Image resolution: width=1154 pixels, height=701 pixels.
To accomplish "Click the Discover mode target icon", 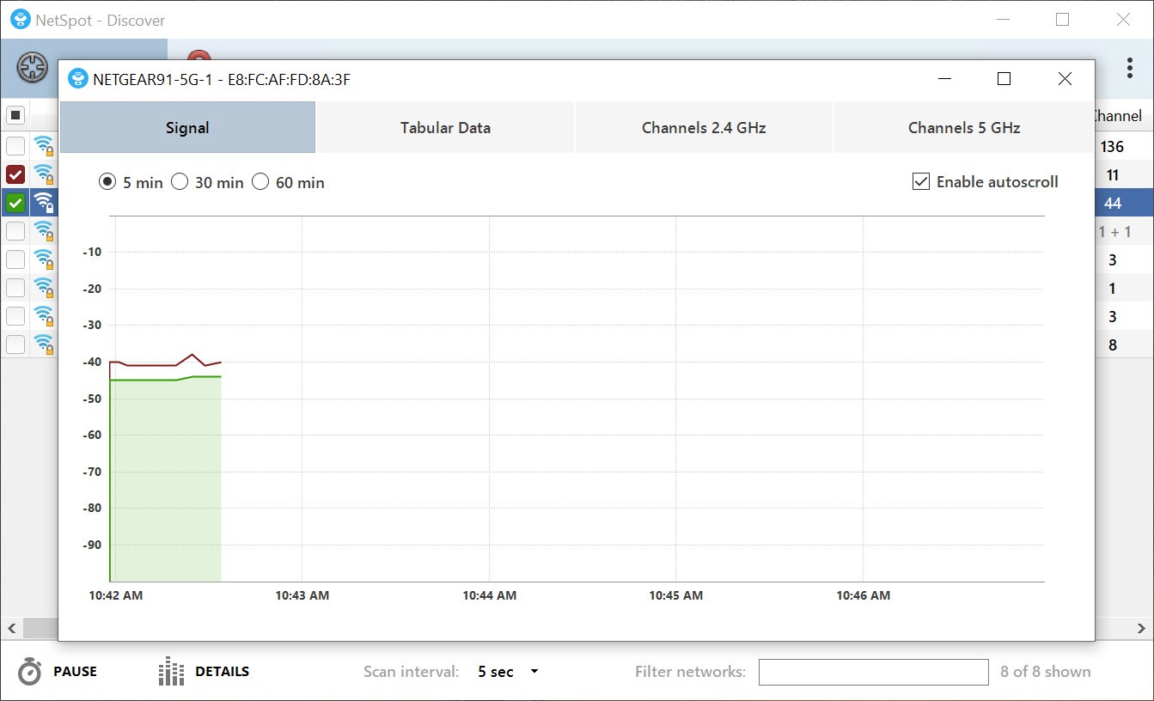I will point(32,68).
